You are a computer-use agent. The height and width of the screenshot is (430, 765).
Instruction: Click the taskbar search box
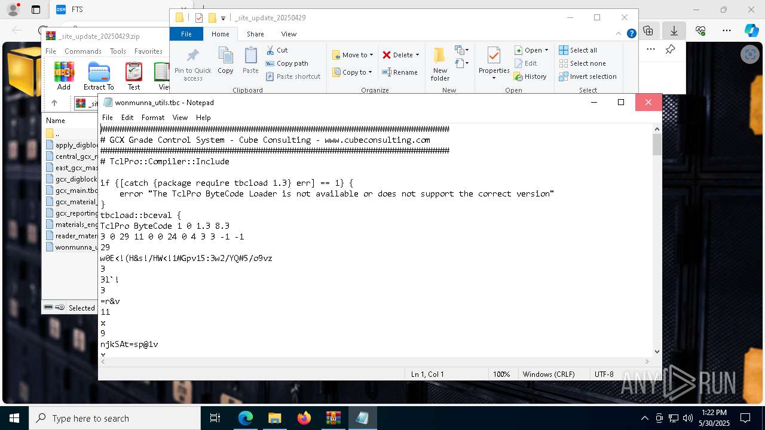[115, 418]
